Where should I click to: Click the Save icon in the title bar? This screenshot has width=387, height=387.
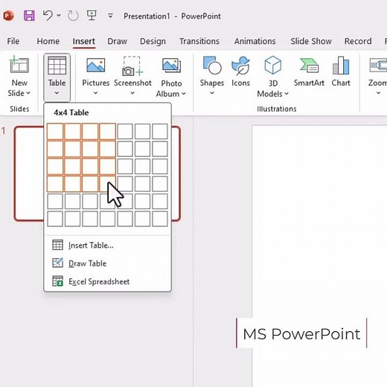29,16
